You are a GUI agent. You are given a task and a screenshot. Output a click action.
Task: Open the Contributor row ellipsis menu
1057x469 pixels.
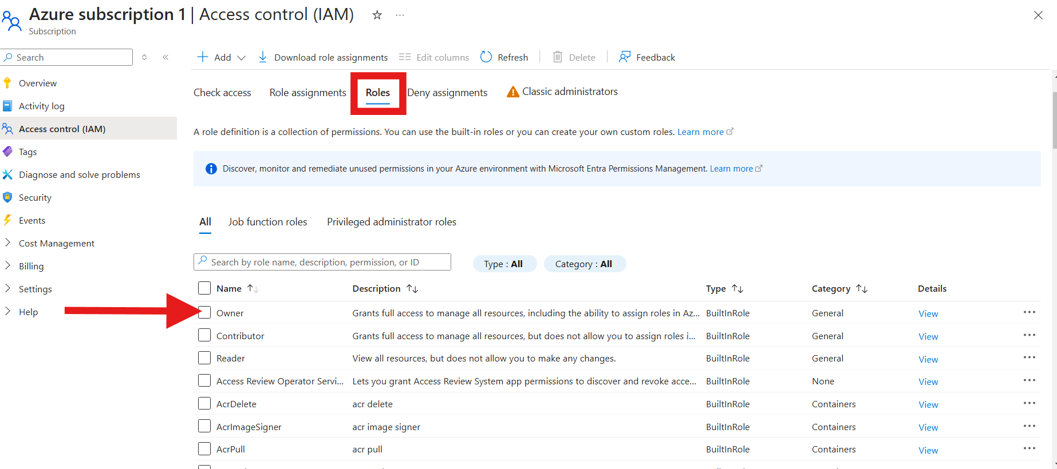[x=1029, y=335]
